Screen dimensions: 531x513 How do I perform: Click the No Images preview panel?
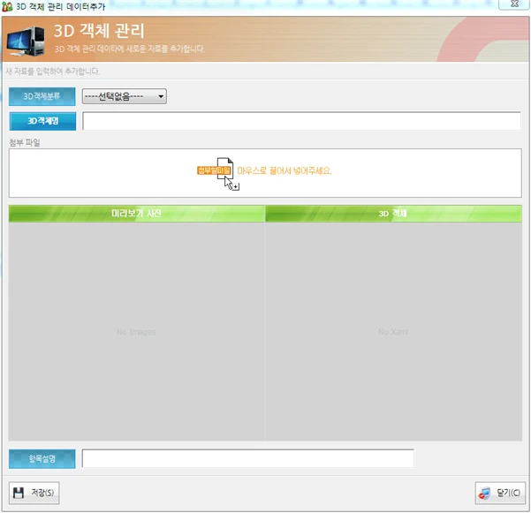(136, 331)
